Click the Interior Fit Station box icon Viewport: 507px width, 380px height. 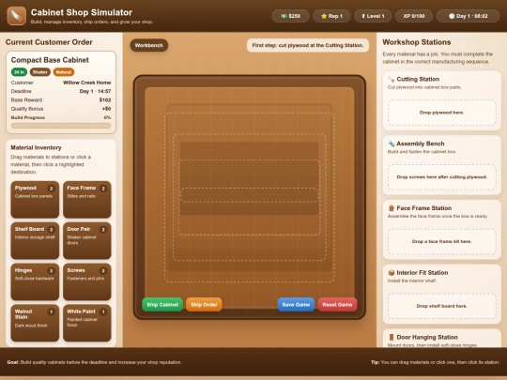(392, 273)
